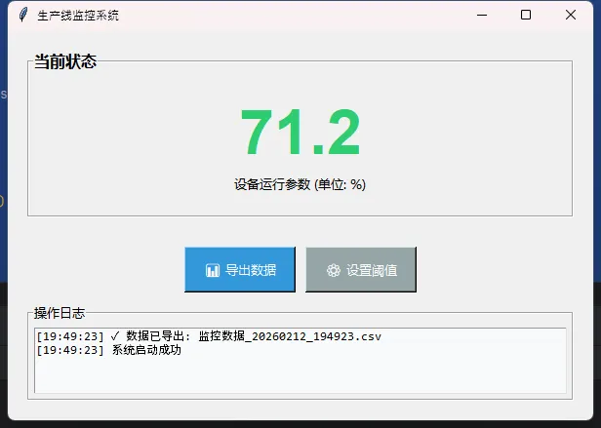Viewport: 601px width, 428px height.
Task: Click the exported CSV filename in log
Action: (289, 336)
